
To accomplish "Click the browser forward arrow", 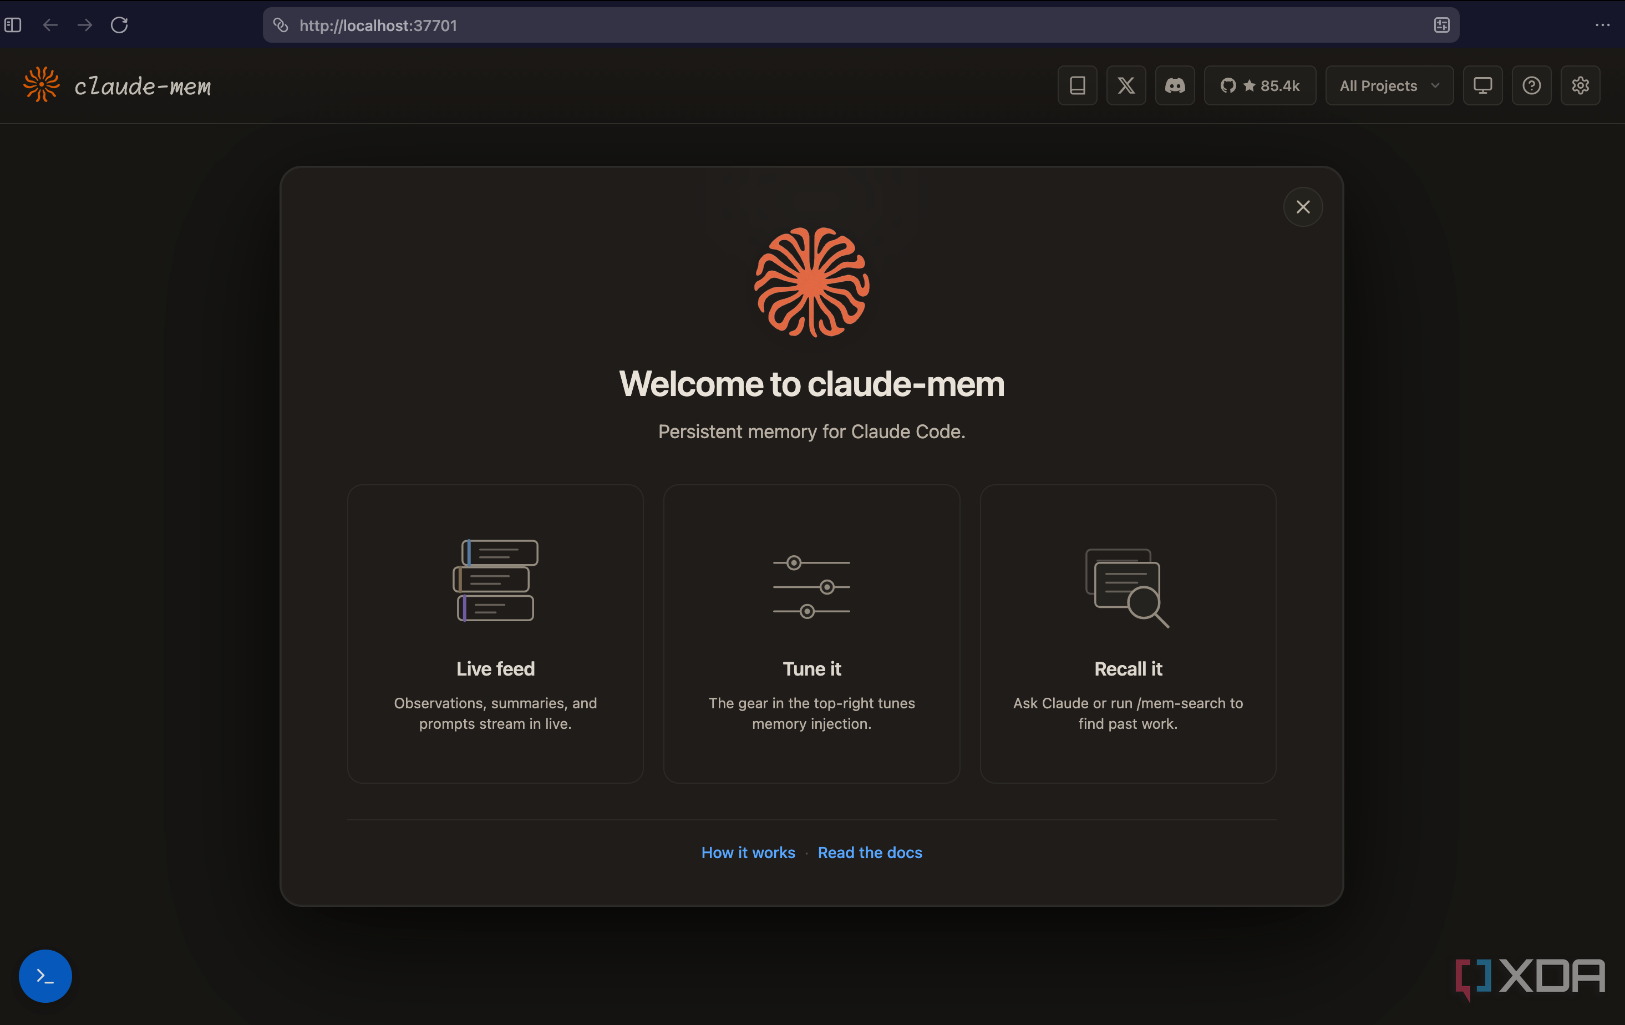I will (x=84, y=25).
